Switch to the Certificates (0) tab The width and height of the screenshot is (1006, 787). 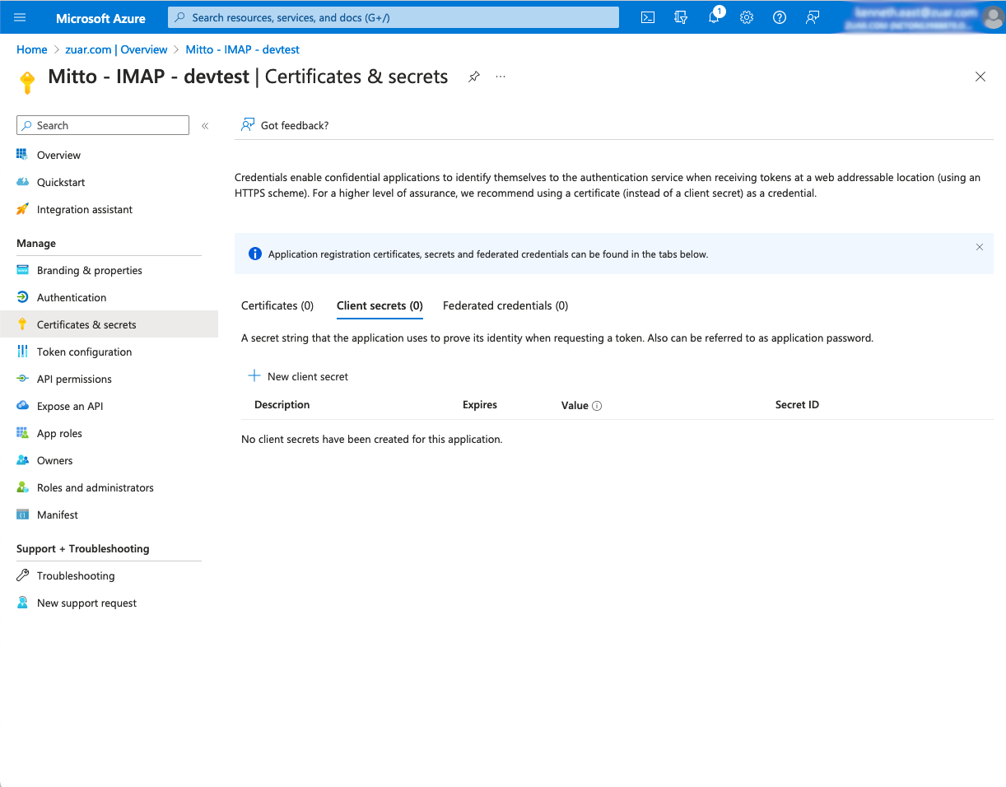277,305
